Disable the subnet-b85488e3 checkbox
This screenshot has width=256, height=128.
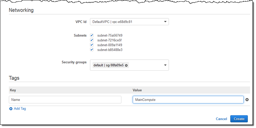tap(92, 49)
